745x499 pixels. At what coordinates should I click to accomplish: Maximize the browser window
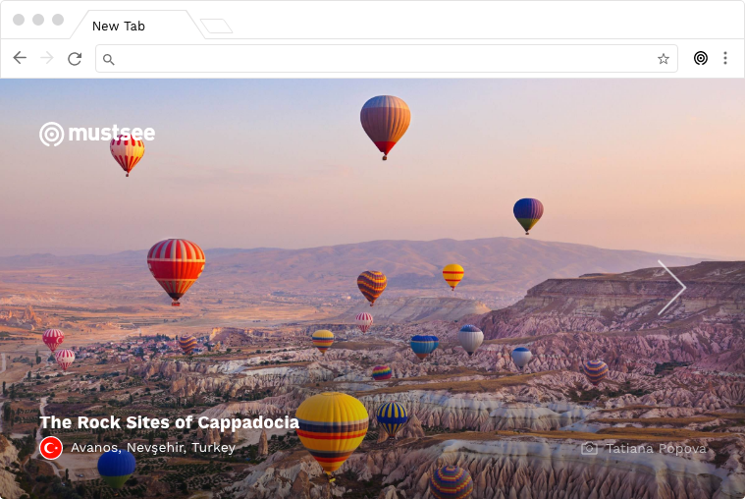point(58,20)
